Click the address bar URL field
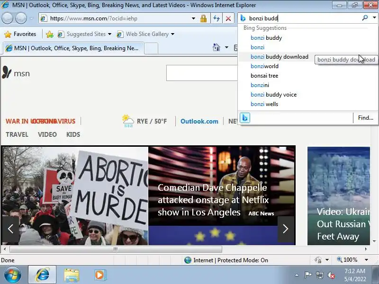The image size is (379, 284). point(116,18)
